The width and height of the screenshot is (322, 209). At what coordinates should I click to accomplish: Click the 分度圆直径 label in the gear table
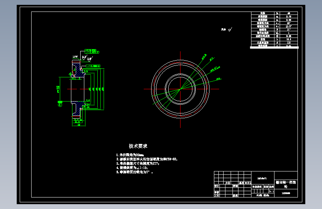(263, 43)
